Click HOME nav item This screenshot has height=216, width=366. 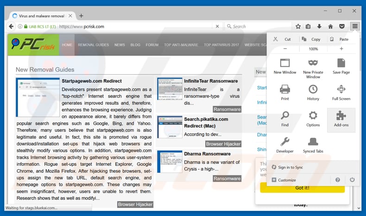(x=67, y=45)
